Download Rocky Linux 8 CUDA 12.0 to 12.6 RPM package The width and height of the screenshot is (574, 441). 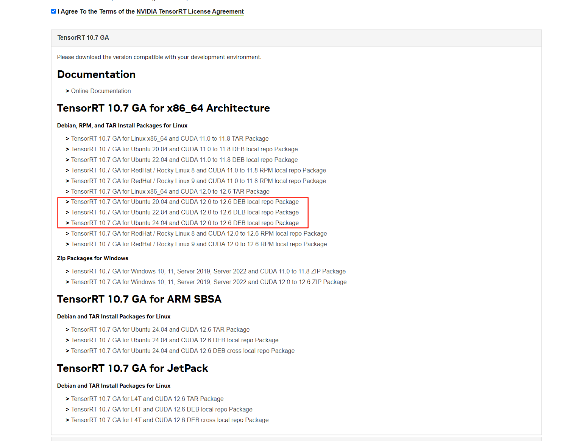199,234
